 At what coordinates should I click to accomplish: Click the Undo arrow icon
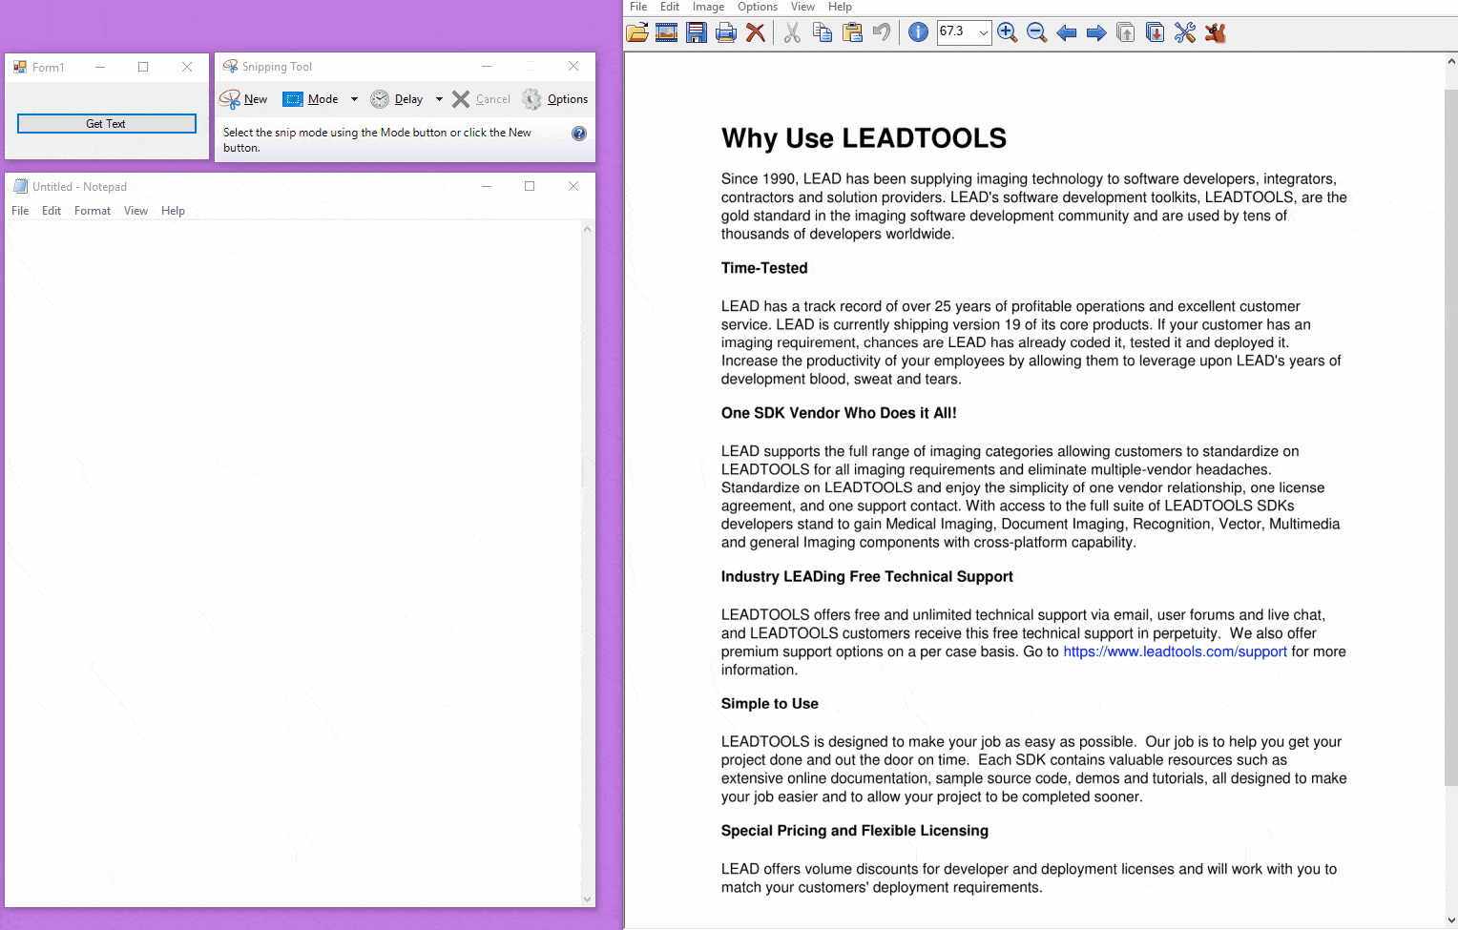[882, 32]
